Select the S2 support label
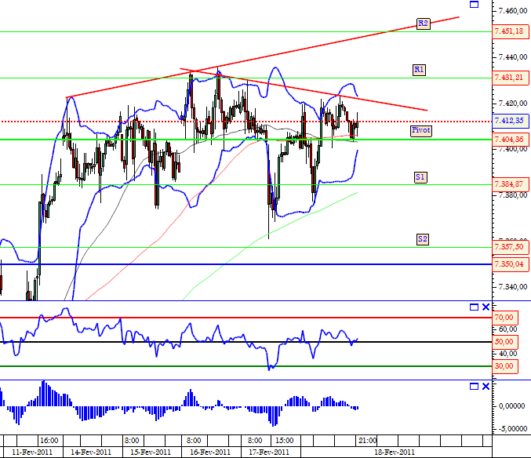The image size is (531, 458). [422, 239]
